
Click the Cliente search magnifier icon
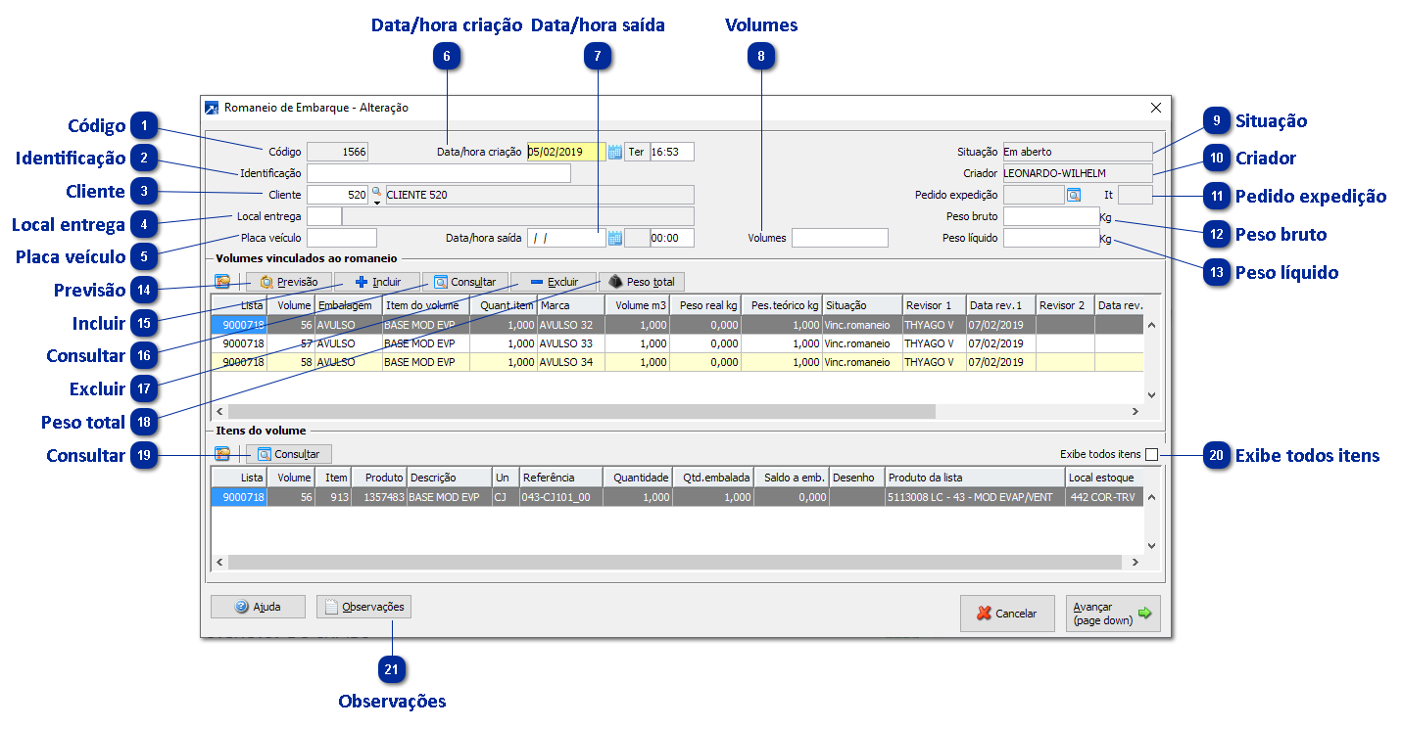coord(376,192)
